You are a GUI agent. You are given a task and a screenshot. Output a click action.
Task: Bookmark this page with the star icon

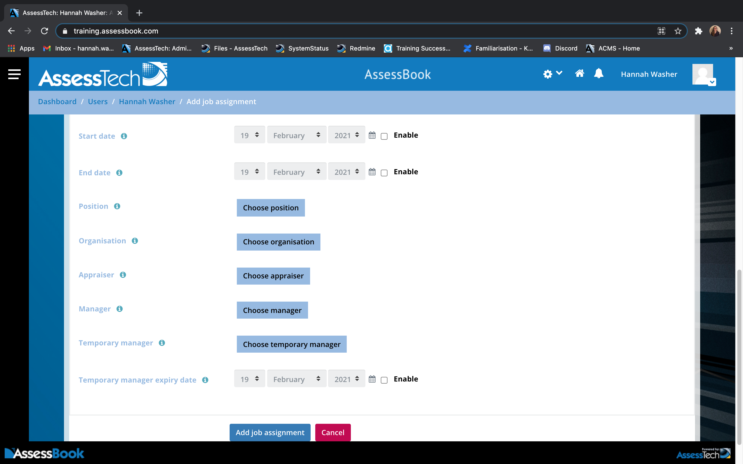pyautogui.click(x=678, y=31)
